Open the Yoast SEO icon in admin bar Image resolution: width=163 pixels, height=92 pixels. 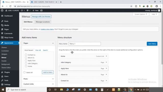point(41,10)
